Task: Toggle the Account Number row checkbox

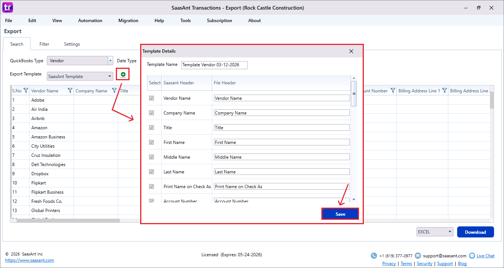Action: point(151,201)
